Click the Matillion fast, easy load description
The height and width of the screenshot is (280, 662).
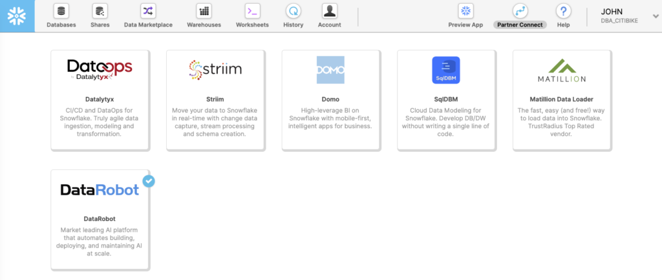562,122
